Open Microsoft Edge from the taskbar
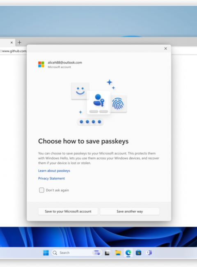Image resolution: width=197 pixels, height=267 pixels. 128,253
